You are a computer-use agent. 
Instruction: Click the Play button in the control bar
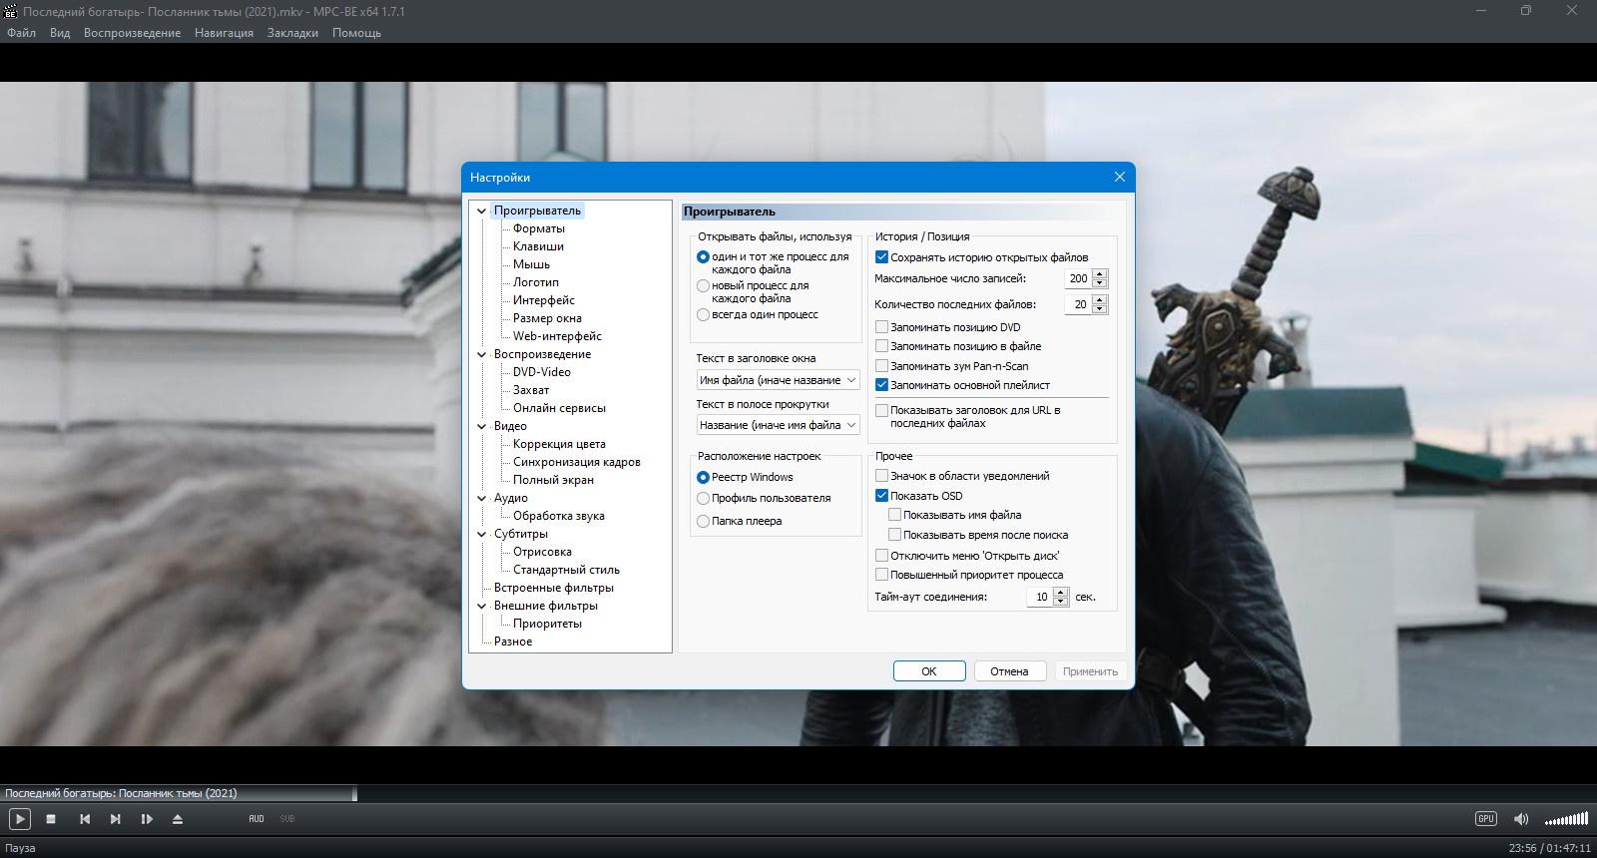(x=20, y=819)
